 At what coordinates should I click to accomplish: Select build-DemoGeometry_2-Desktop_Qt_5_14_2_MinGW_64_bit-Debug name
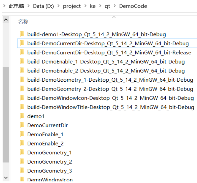[110, 89]
